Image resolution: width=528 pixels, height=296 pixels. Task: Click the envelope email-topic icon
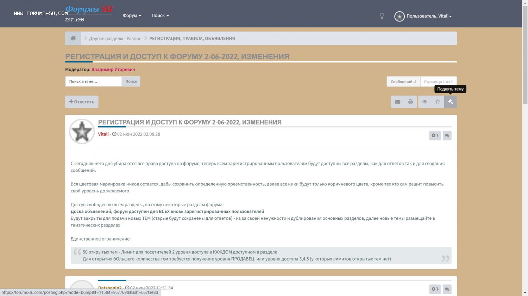click(x=397, y=102)
